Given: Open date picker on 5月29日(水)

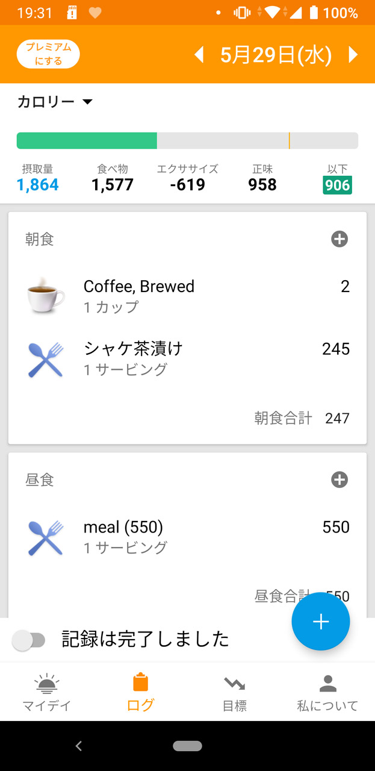Looking at the screenshot, I should (276, 55).
